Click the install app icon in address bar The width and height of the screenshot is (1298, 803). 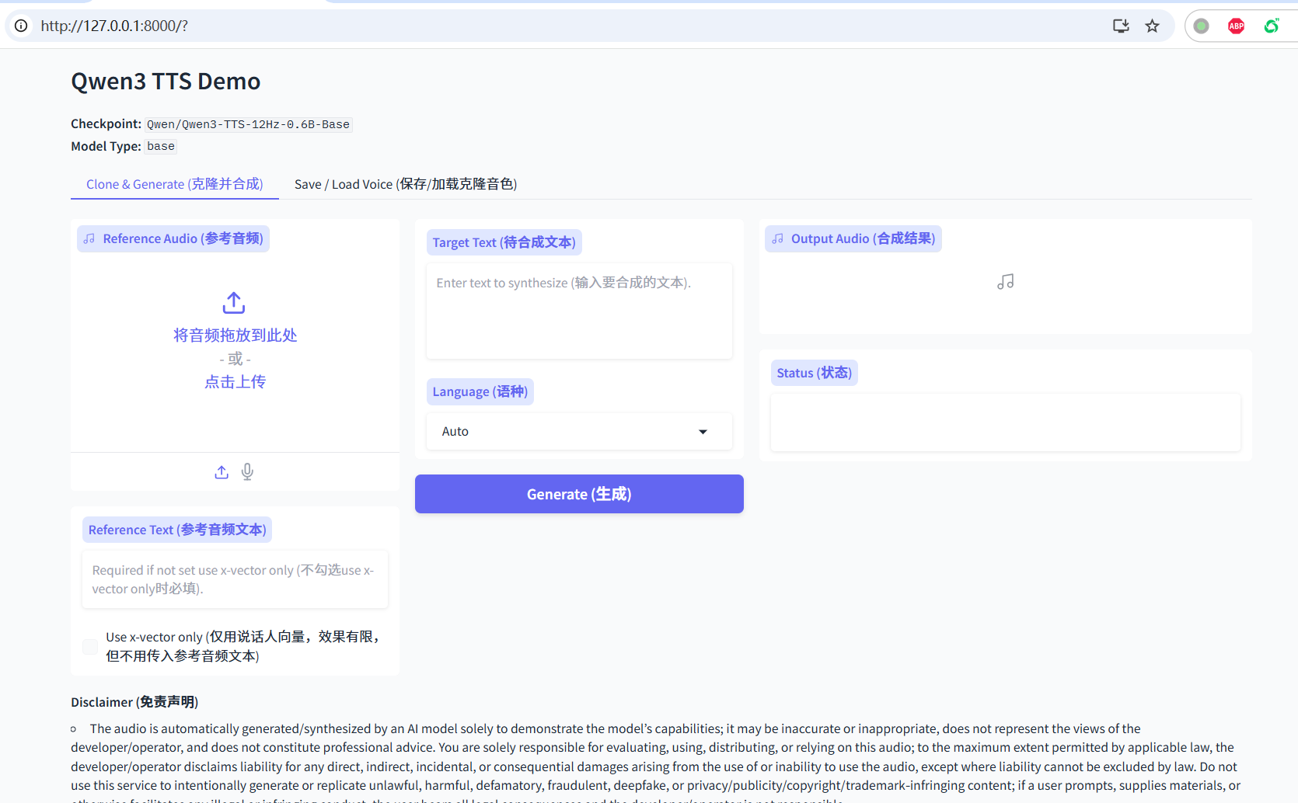1120,26
